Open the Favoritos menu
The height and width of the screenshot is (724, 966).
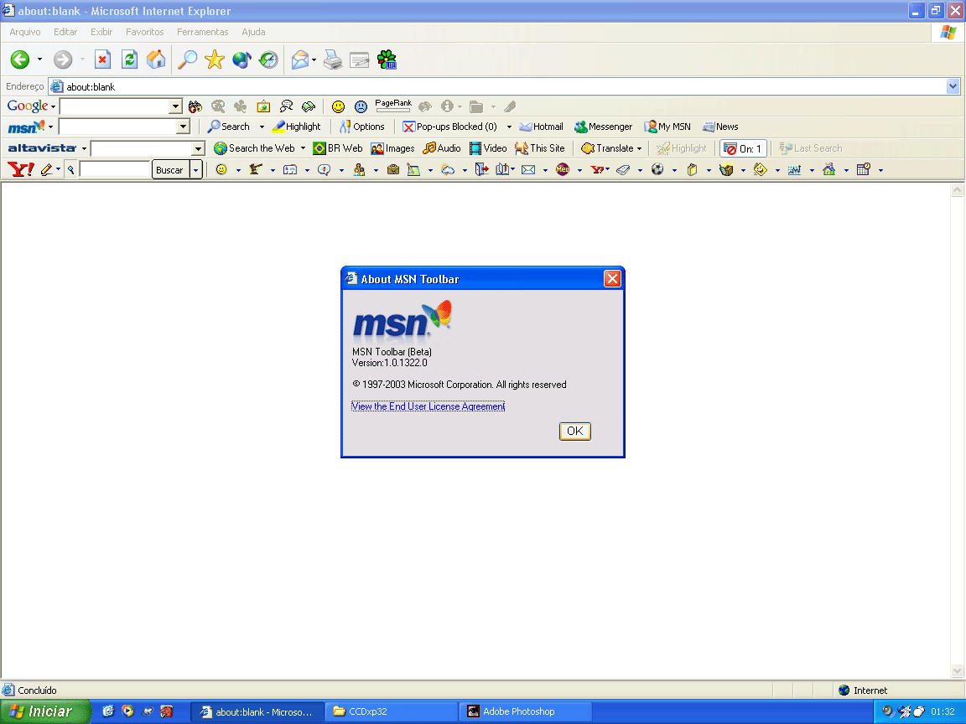point(145,32)
